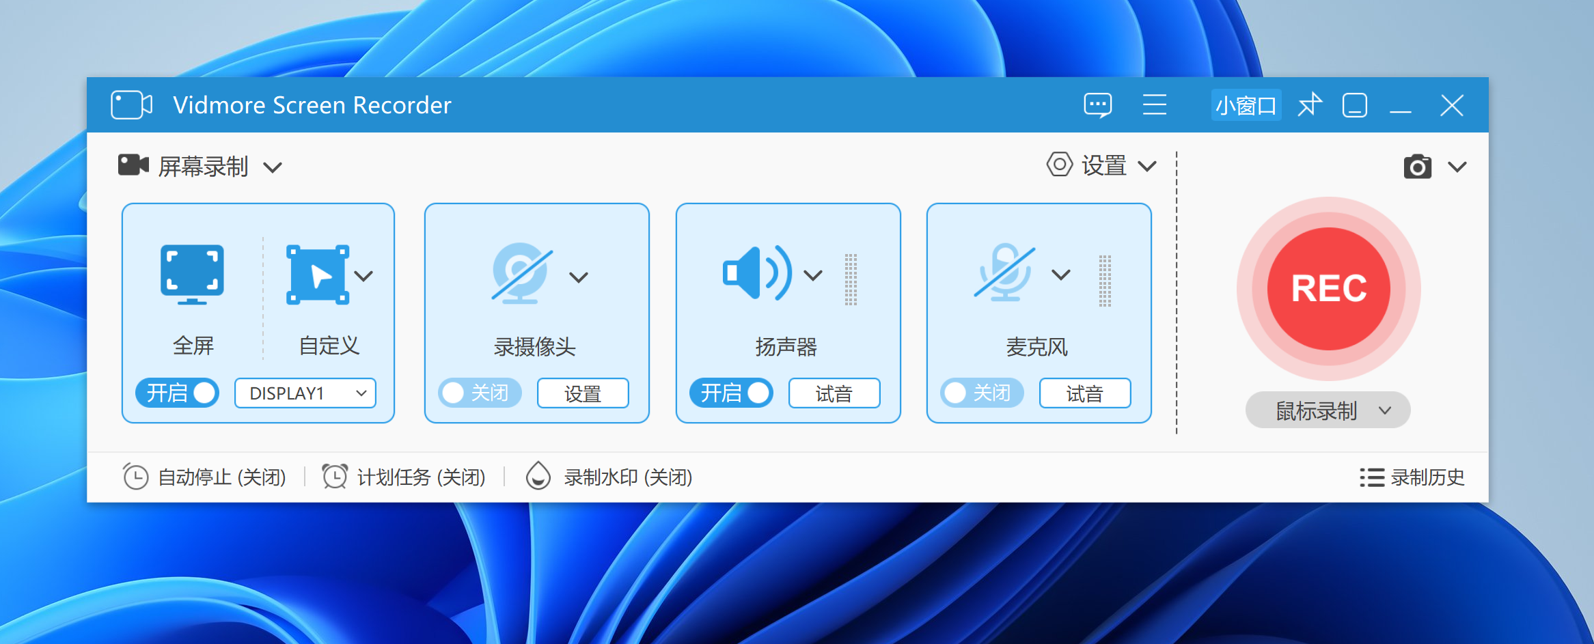Viewport: 1594px width, 644px height.
Task: Expand the webcam dropdown arrow
Action: pos(579,277)
